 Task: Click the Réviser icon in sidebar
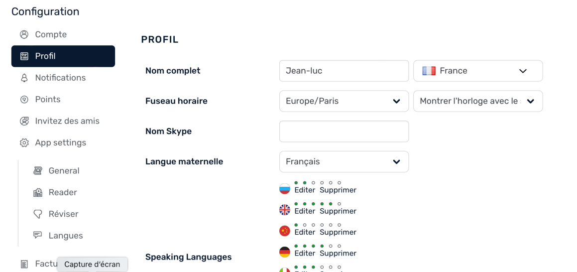point(38,214)
